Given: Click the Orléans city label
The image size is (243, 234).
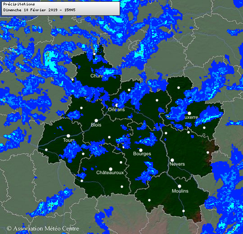Looking at the screenshot, I should 117,109.
